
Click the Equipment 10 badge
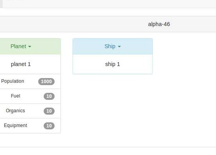[49, 126]
